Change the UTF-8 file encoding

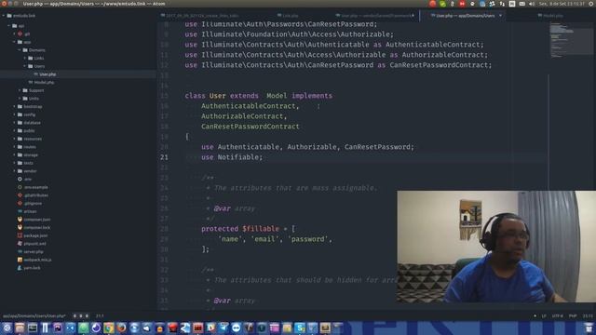point(557,316)
